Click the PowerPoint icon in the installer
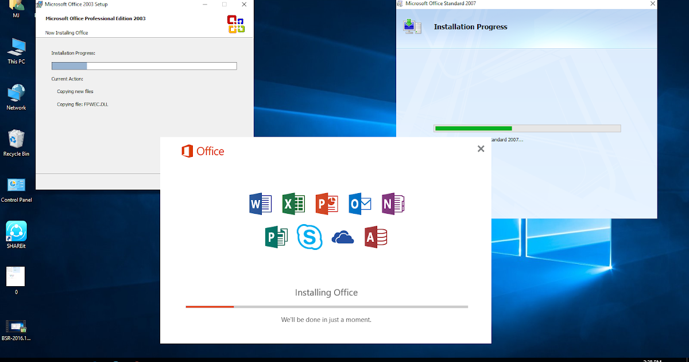This screenshot has width=689, height=362. pos(327,204)
